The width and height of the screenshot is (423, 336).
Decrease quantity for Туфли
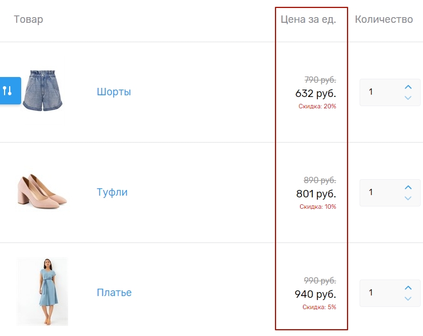408,198
